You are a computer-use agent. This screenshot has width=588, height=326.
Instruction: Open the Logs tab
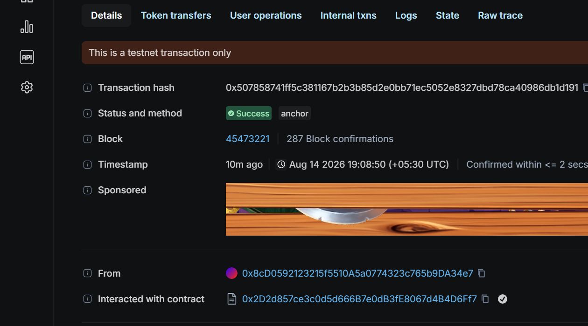406,15
